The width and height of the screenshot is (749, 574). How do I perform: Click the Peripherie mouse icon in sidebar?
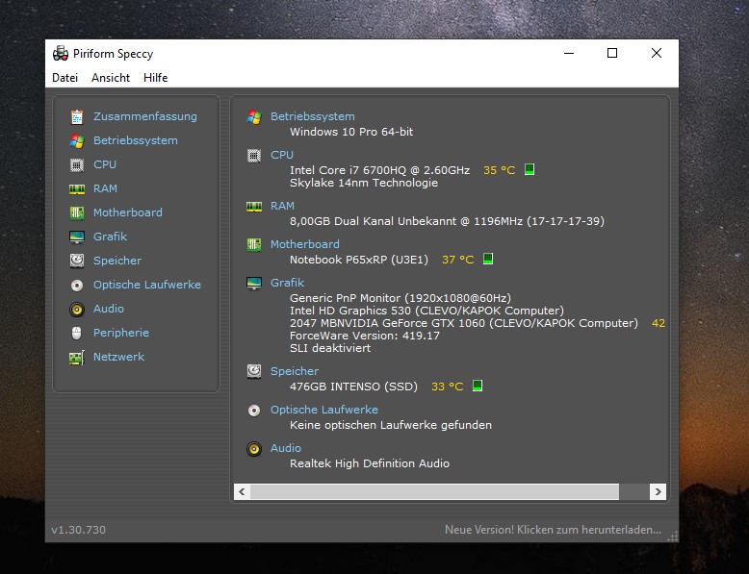click(x=76, y=333)
